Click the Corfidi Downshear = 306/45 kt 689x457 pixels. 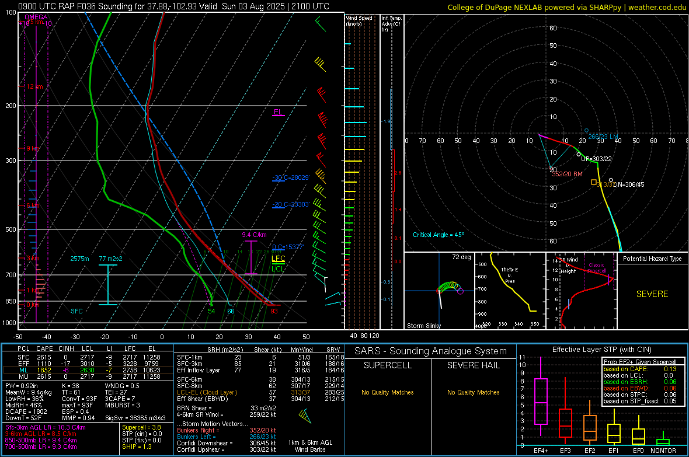pos(227,444)
